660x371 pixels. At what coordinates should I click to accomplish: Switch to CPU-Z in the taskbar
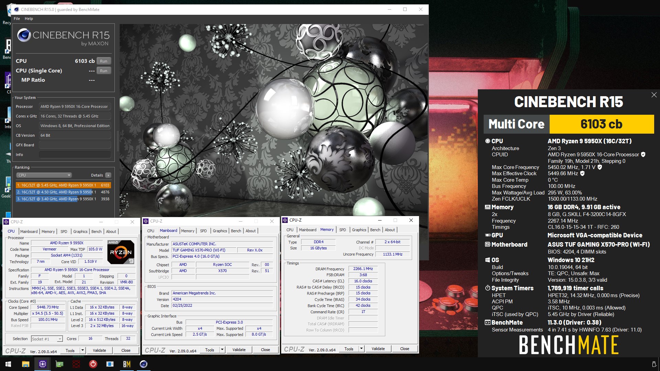(43, 364)
